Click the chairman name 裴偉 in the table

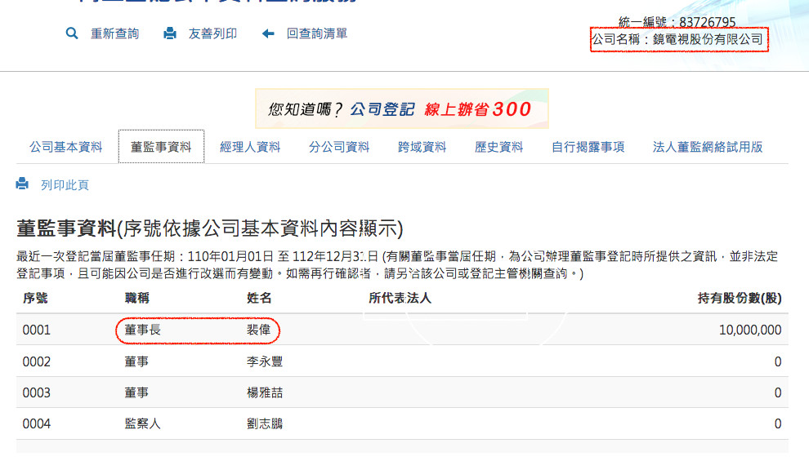(x=259, y=330)
